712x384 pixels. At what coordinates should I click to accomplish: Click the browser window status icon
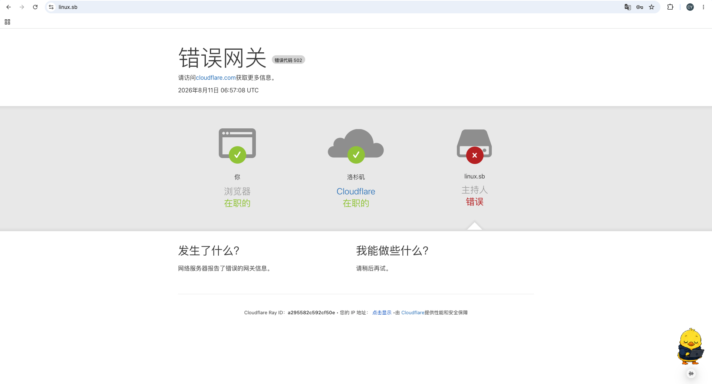click(x=237, y=145)
